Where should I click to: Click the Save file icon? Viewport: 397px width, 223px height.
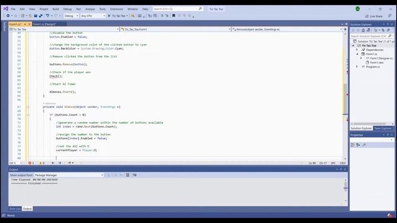coord(35,15)
